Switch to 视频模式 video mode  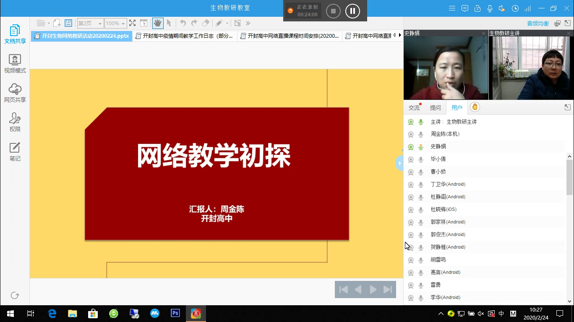[x=15, y=64]
